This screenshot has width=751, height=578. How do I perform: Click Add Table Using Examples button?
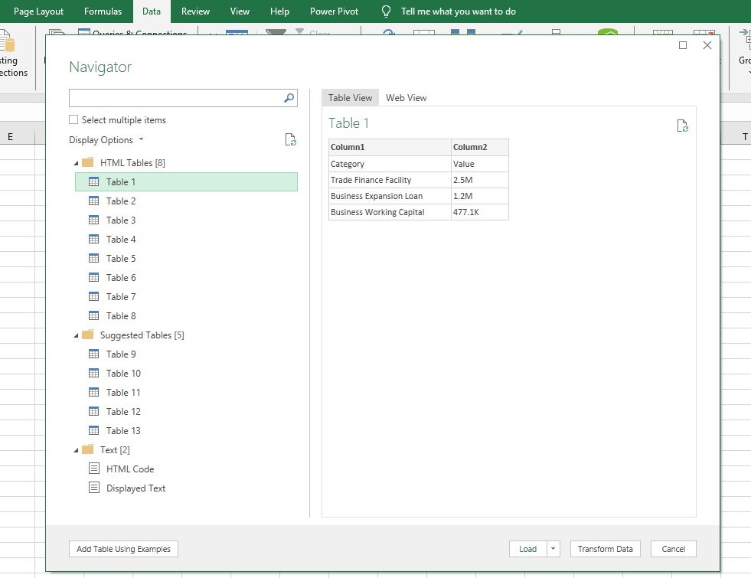pyautogui.click(x=123, y=549)
